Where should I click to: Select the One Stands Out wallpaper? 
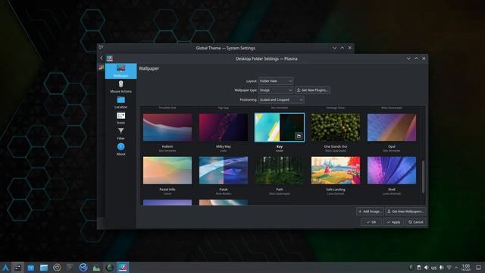336,127
